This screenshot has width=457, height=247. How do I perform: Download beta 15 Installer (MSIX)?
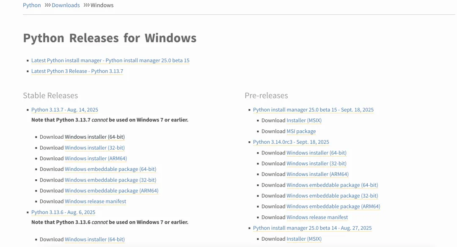coord(304,121)
